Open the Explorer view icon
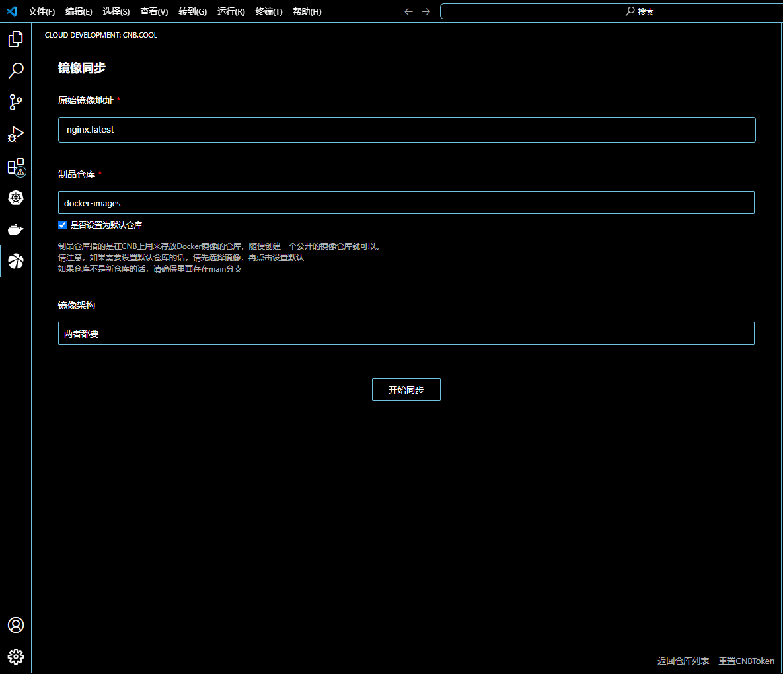This screenshot has width=783, height=674. [x=15, y=39]
